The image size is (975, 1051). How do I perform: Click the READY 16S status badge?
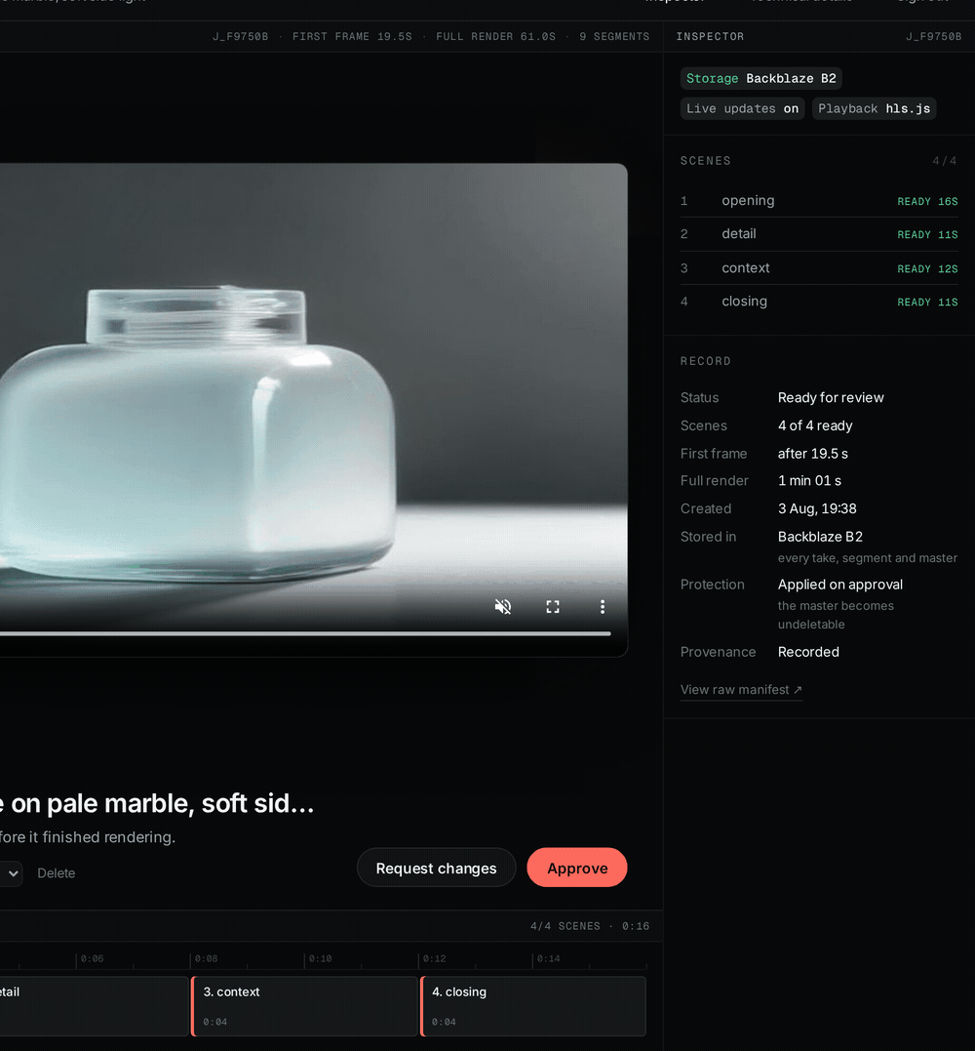point(927,201)
